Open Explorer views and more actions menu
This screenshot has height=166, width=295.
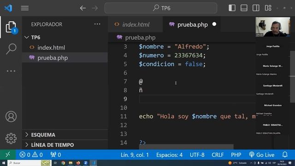click(97, 24)
